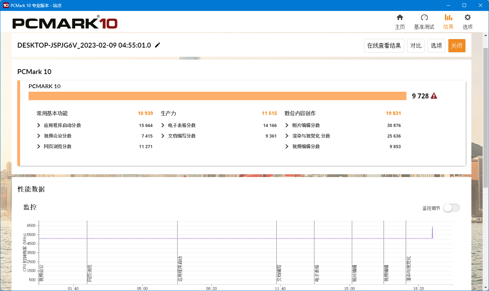Maximize the PCMark 10 window

[x=464, y=5]
